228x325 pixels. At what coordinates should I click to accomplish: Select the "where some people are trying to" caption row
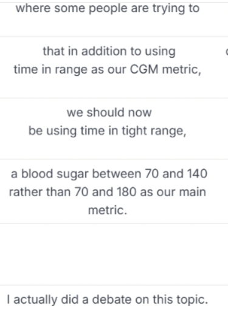114,19
